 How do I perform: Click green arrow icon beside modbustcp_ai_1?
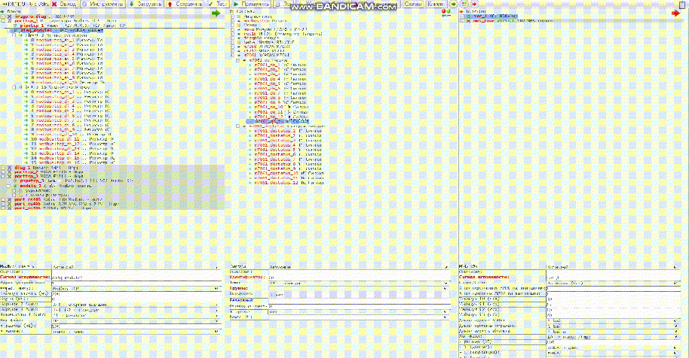26,40
